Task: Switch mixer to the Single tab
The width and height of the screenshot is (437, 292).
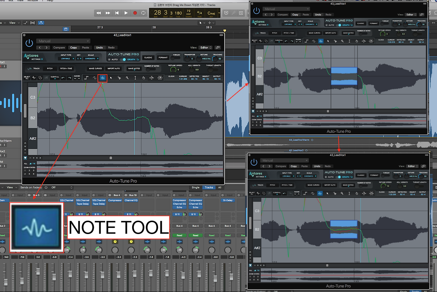Action: tap(196, 187)
